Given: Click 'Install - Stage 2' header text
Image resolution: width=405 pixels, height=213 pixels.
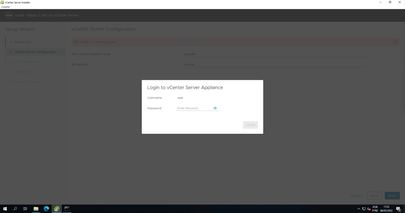Looking at the screenshot, I should click(47, 15).
